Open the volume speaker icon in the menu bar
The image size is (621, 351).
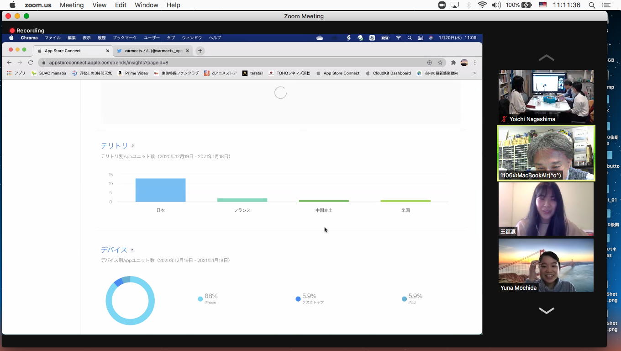(496, 5)
